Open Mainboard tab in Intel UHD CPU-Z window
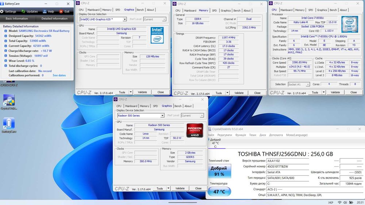Viewport: 365px width, 205px height. tap(93, 10)
